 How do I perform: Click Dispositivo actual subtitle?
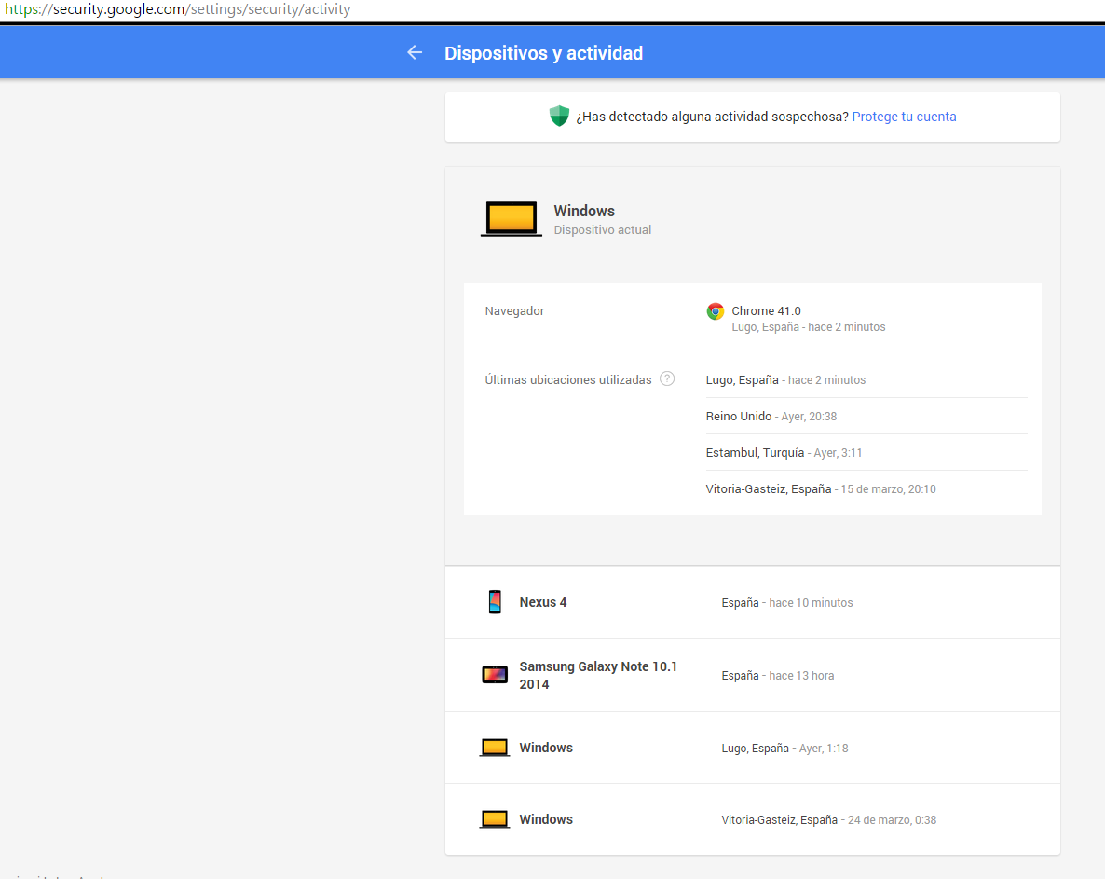click(x=603, y=230)
